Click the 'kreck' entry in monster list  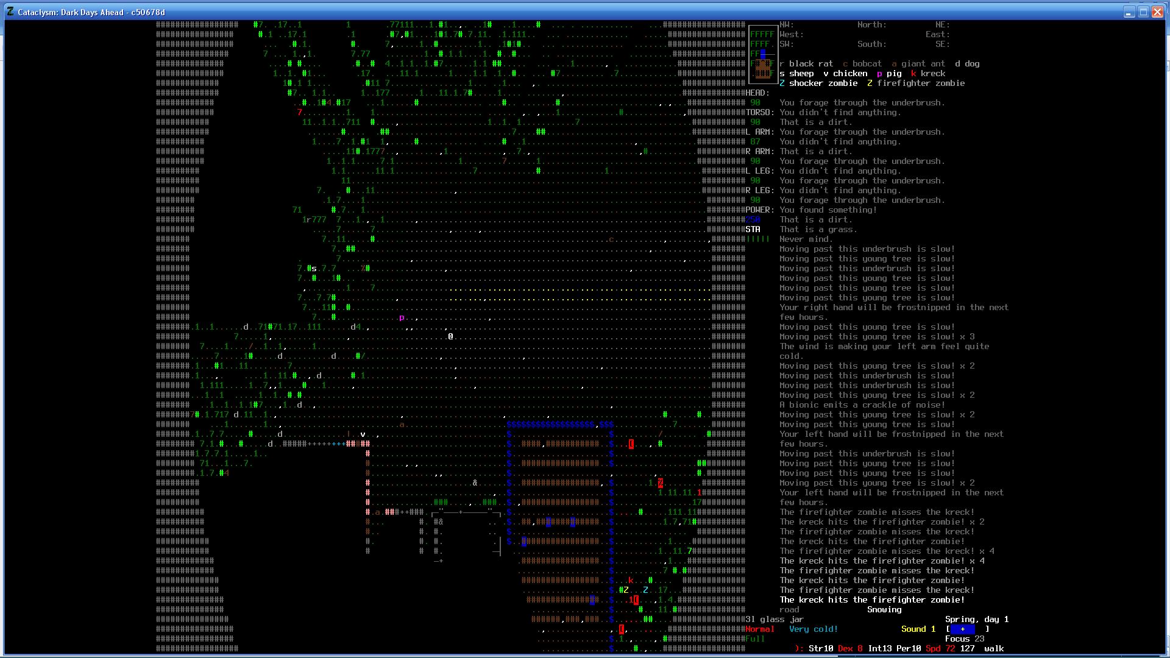click(x=933, y=73)
